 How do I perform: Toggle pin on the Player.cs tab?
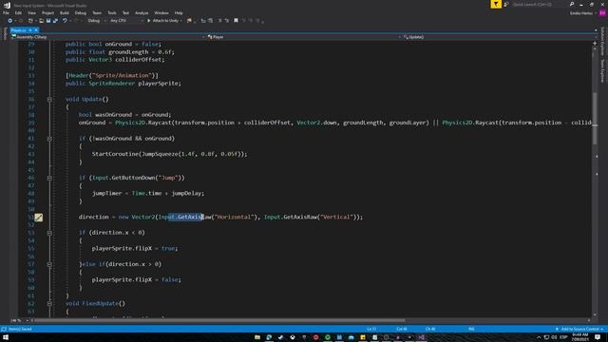[30, 30]
